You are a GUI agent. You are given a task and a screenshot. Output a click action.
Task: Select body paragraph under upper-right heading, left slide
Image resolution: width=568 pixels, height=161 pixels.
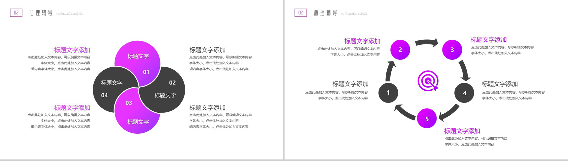220,63
